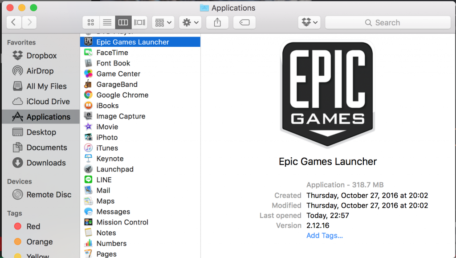This screenshot has width=456, height=258.
Task: Select Applications in the sidebar
Action: click(x=41, y=117)
